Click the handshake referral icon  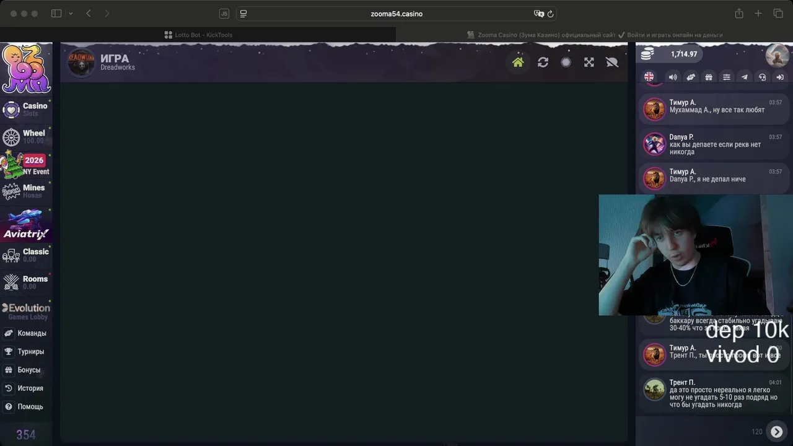pos(691,77)
